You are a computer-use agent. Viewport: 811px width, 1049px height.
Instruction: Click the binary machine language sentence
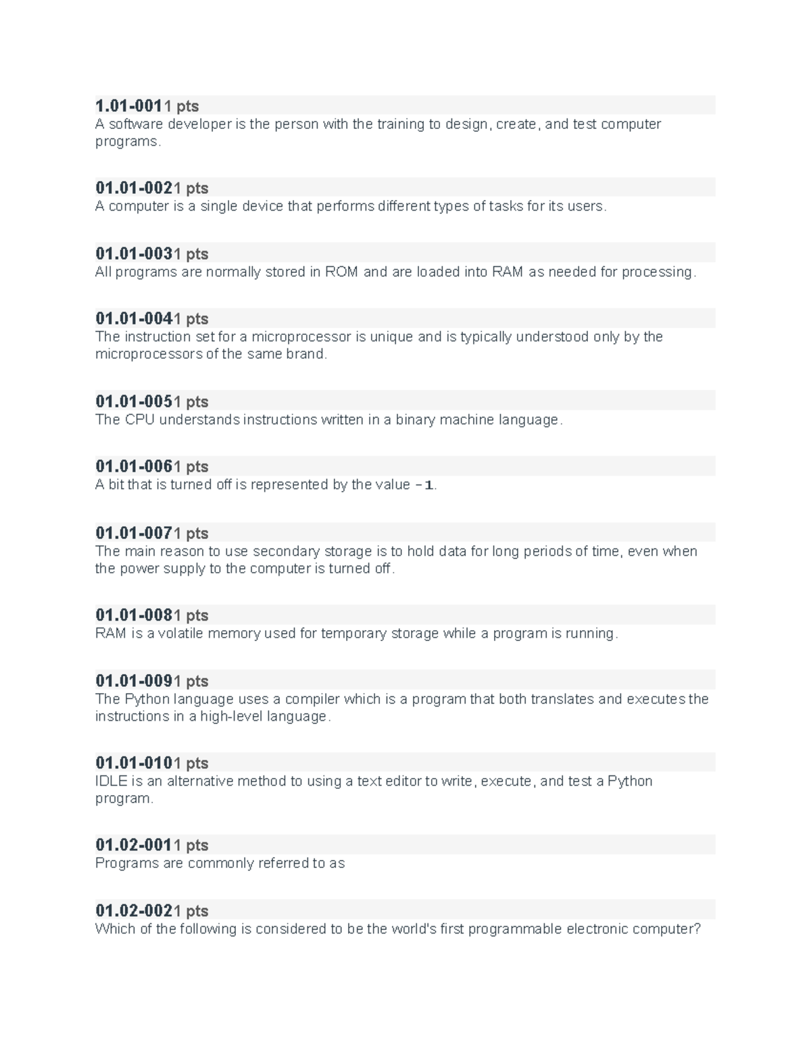tap(328, 419)
